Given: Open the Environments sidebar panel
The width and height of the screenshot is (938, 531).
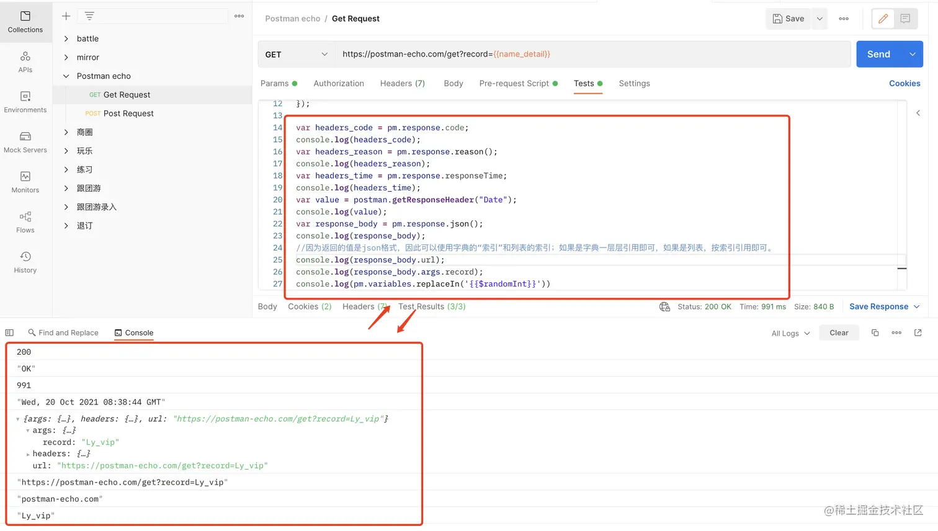Looking at the screenshot, I should coord(25,102).
